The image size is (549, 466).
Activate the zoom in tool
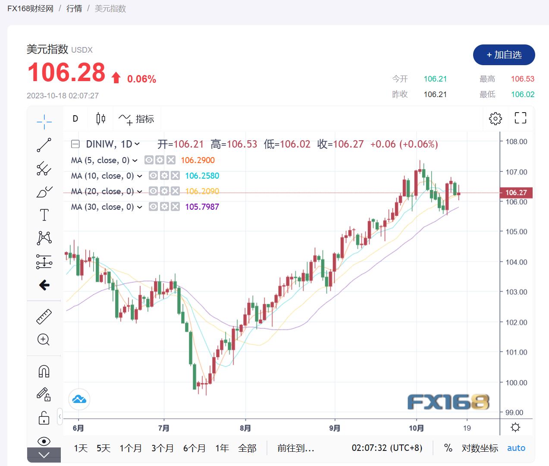(44, 340)
